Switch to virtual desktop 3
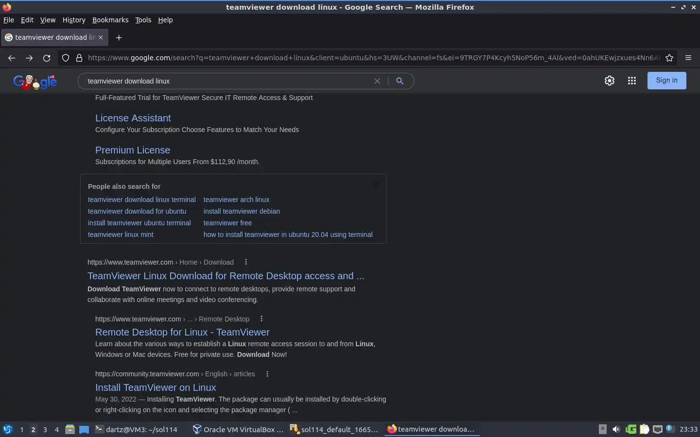 click(45, 429)
